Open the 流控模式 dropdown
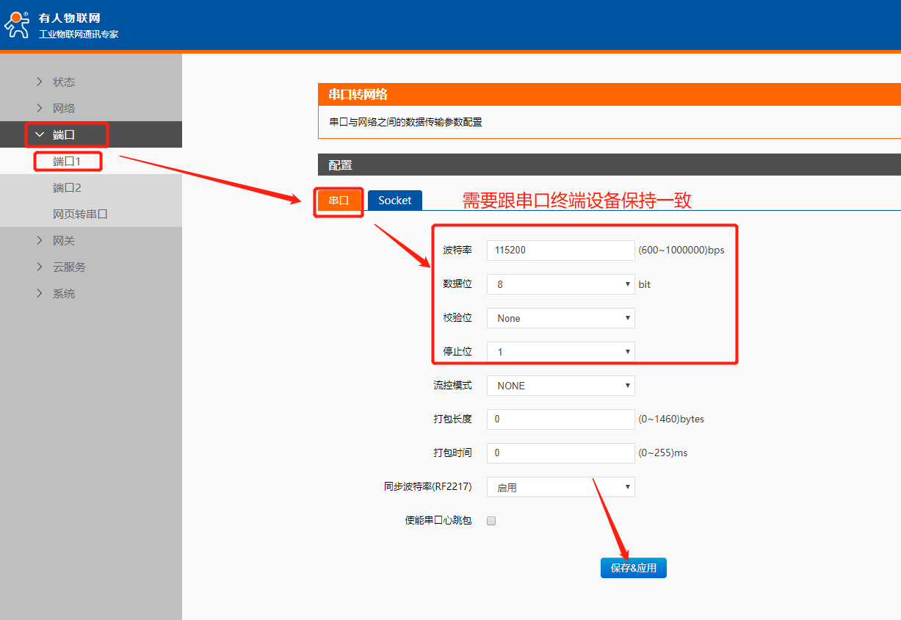This screenshot has height=620, width=901. [x=560, y=386]
